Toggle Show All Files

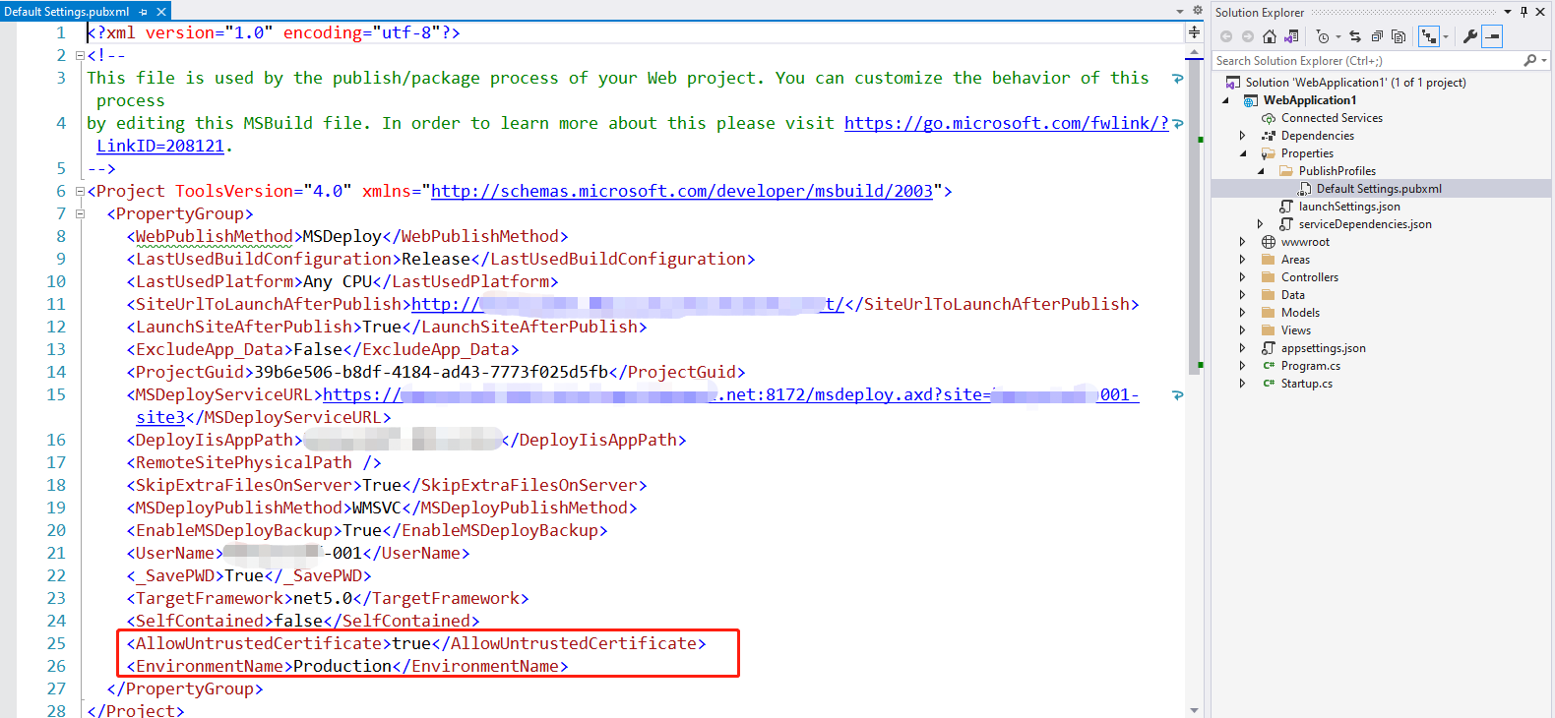point(1399,36)
